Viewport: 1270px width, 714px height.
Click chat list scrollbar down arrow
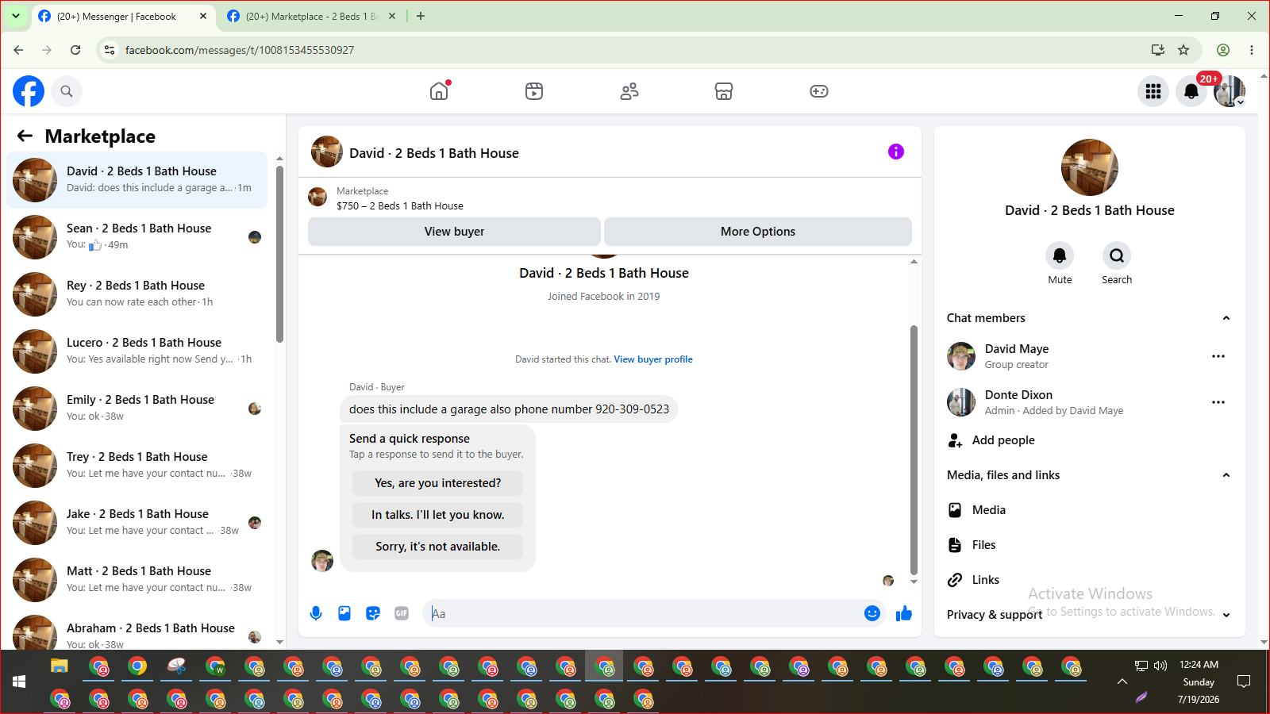(x=279, y=643)
